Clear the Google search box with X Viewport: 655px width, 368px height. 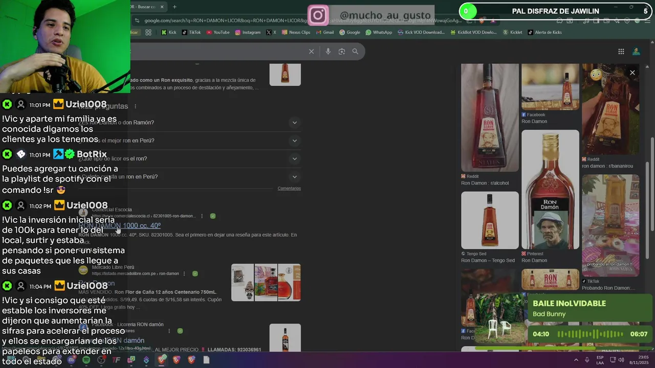tap(311, 51)
